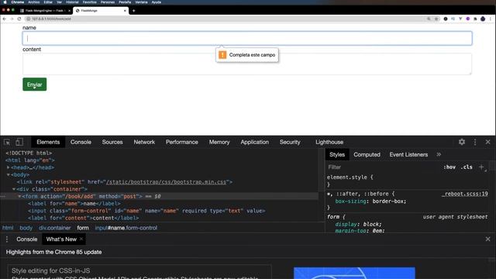496x279 pixels.
Task: Click the browser back arrow
Action: pos(5,19)
